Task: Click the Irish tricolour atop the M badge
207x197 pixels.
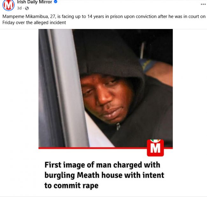Action: click(155, 141)
